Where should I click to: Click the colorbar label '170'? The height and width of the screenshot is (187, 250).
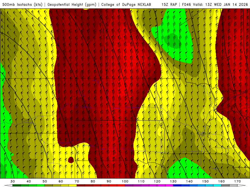(x=237, y=181)
